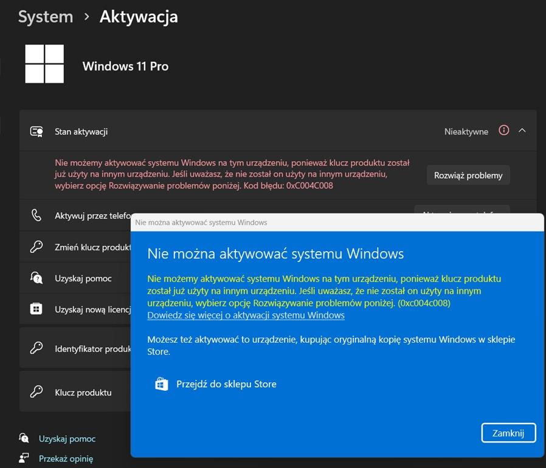Click the dialog title bar text

point(201,222)
